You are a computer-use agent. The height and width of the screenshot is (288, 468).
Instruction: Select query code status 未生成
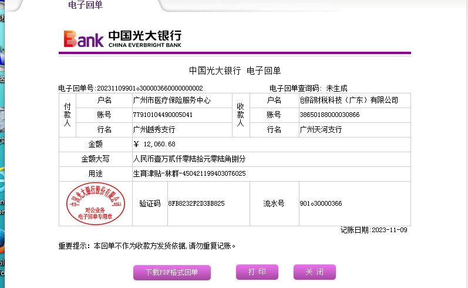point(336,88)
